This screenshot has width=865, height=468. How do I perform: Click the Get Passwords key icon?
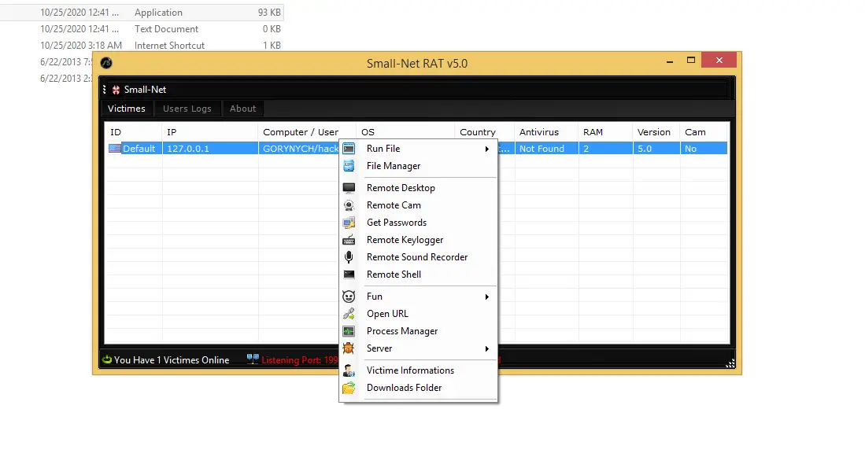click(349, 222)
